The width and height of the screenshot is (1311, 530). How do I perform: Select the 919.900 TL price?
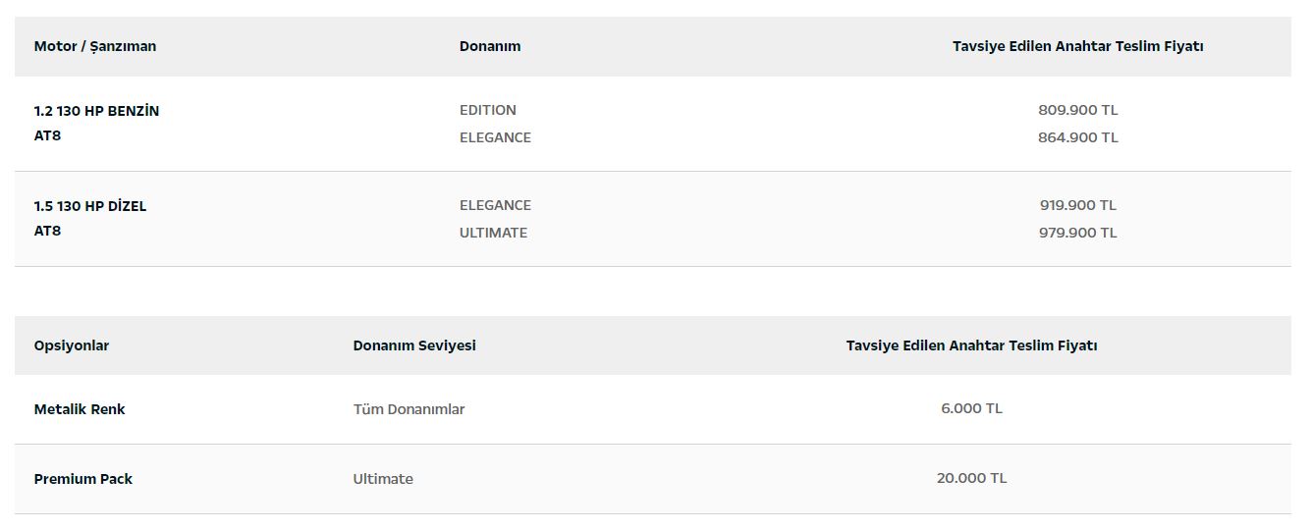[x=1078, y=205]
